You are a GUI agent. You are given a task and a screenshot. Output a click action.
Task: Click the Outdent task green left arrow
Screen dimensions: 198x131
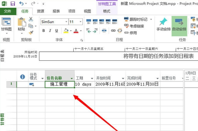click(89, 31)
